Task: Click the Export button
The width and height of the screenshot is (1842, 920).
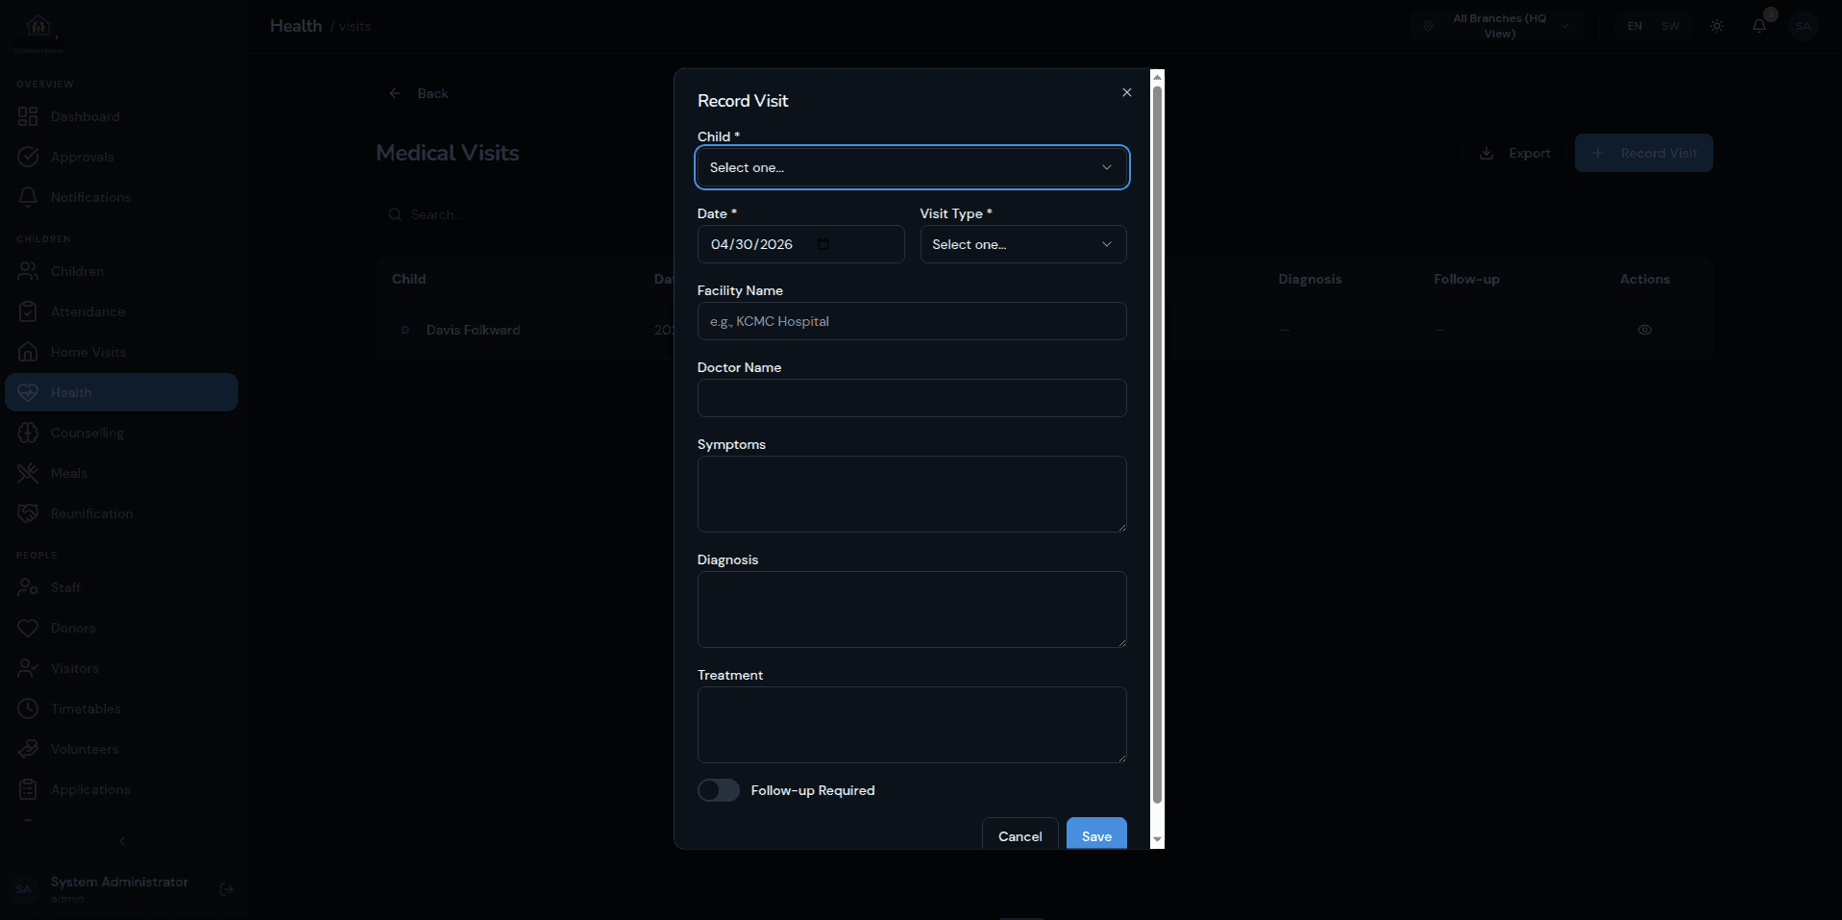Action: [1515, 153]
